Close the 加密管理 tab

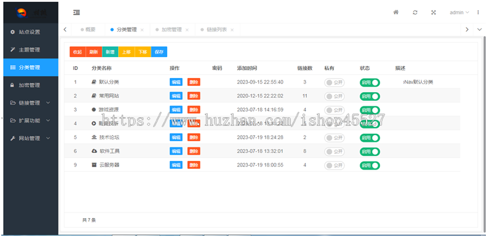coord(187,30)
